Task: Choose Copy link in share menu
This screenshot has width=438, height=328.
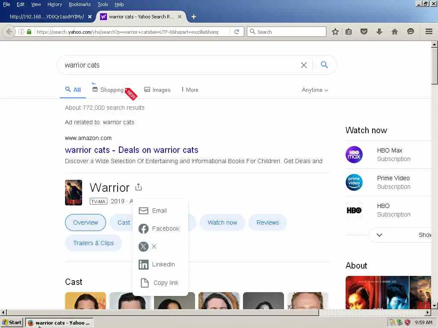Action: pos(160,283)
